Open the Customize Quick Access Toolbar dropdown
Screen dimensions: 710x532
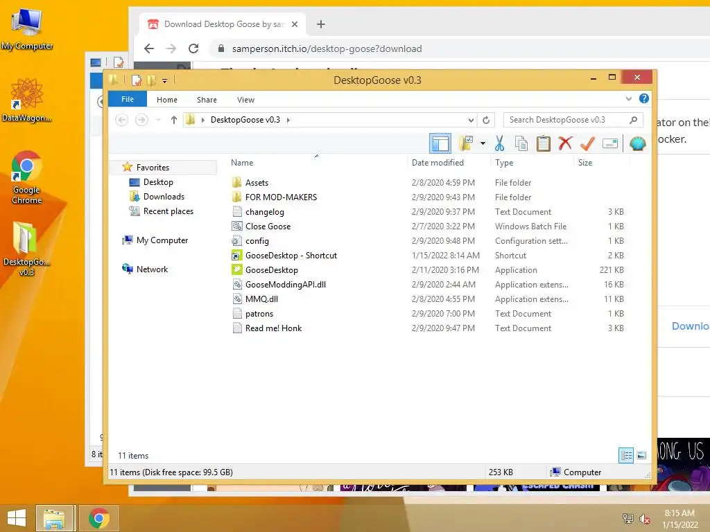click(164, 81)
